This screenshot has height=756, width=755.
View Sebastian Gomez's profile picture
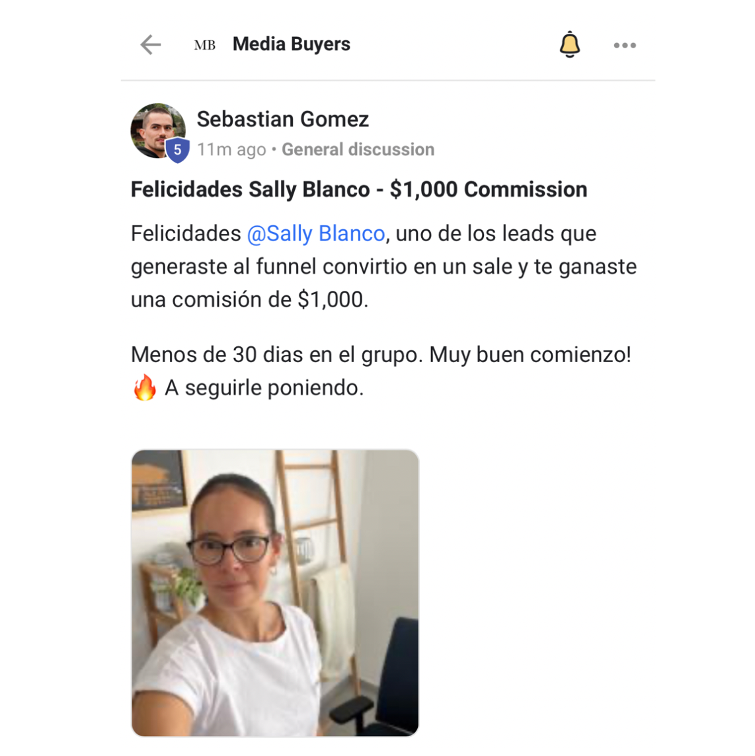tap(158, 130)
